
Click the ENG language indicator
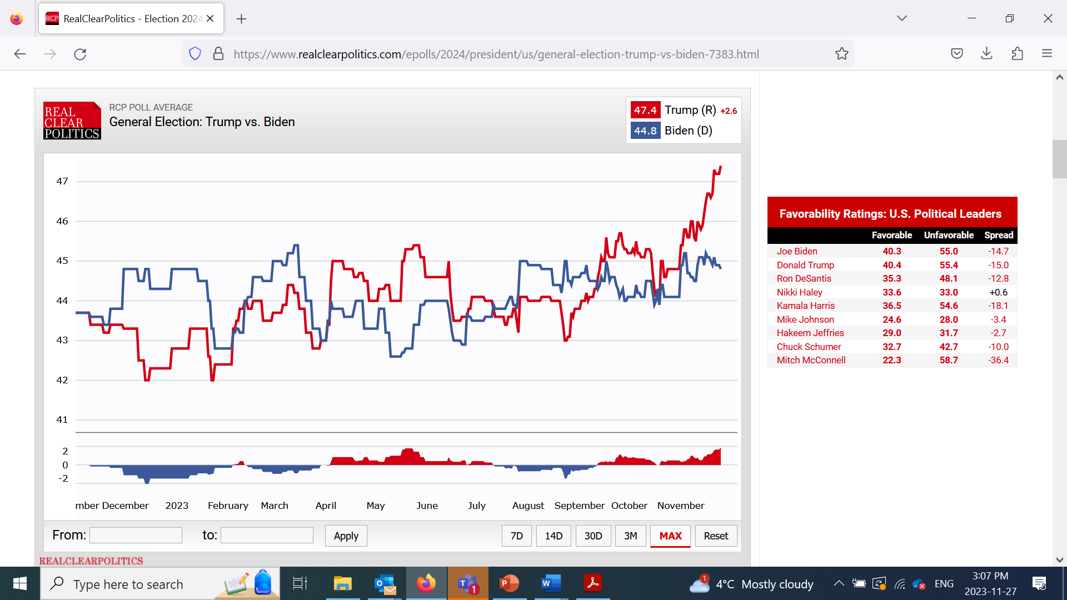[x=944, y=584]
